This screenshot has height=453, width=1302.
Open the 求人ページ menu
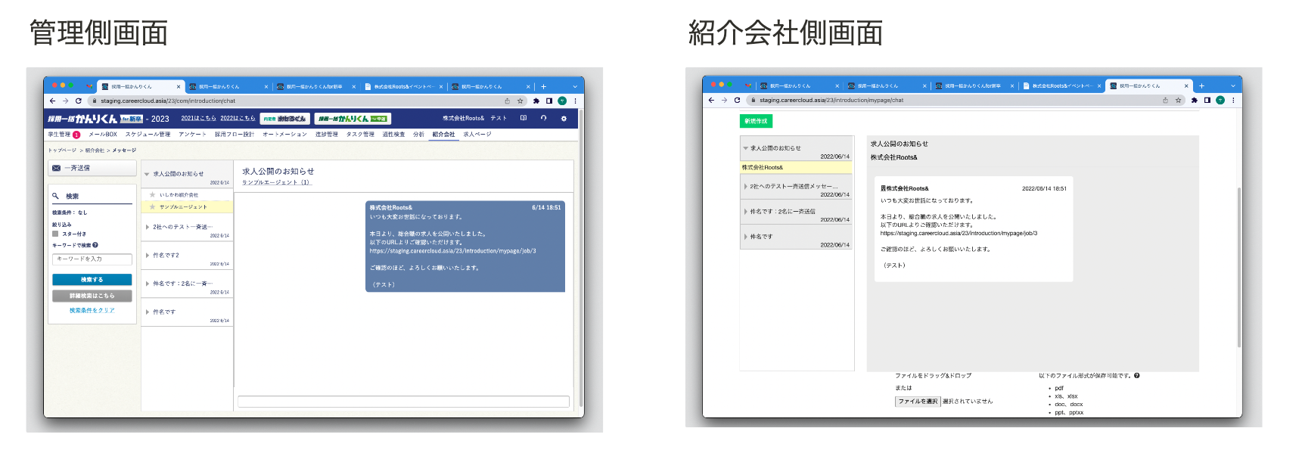477,135
